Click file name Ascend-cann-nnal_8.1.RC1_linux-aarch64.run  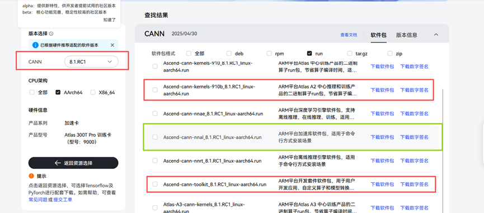coord(213,137)
